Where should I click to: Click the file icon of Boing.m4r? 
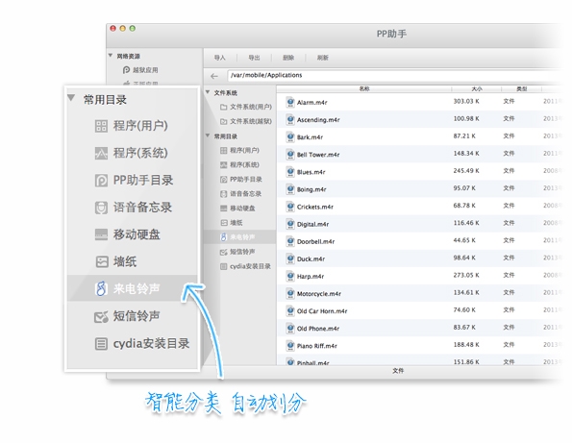tap(290, 189)
